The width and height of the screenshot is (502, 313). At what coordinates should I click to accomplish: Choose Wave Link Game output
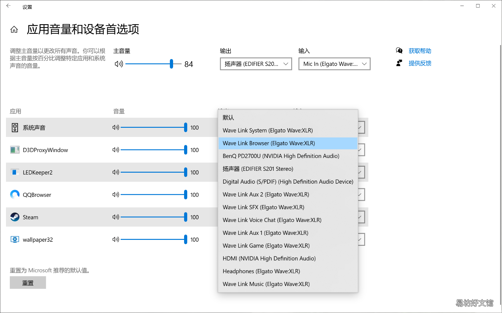click(288, 246)
